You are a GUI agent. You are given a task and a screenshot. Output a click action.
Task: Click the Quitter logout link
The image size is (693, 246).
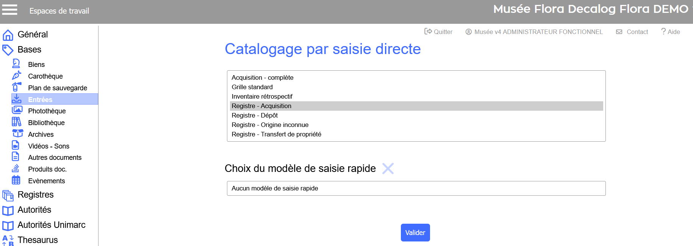[x=438, y=32]
